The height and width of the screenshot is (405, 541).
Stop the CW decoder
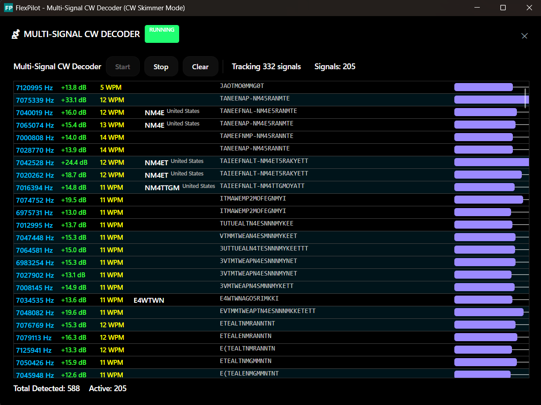coord(161,67)
